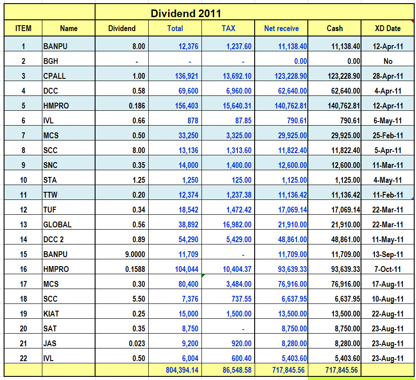This screenshot has width=416, height=380.
Task: Select tax total cell 86,548.58
Action: [228, 370]
